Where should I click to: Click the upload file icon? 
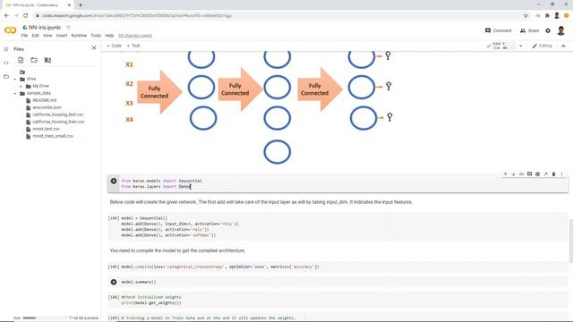click(x=21, y=60)
